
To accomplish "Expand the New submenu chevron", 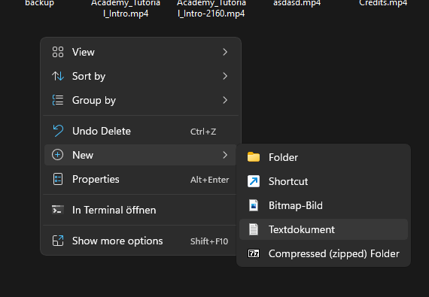I will [225, 155].
